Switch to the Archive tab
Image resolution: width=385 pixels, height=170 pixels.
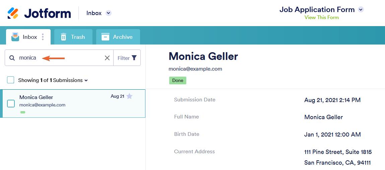point(118,37)
